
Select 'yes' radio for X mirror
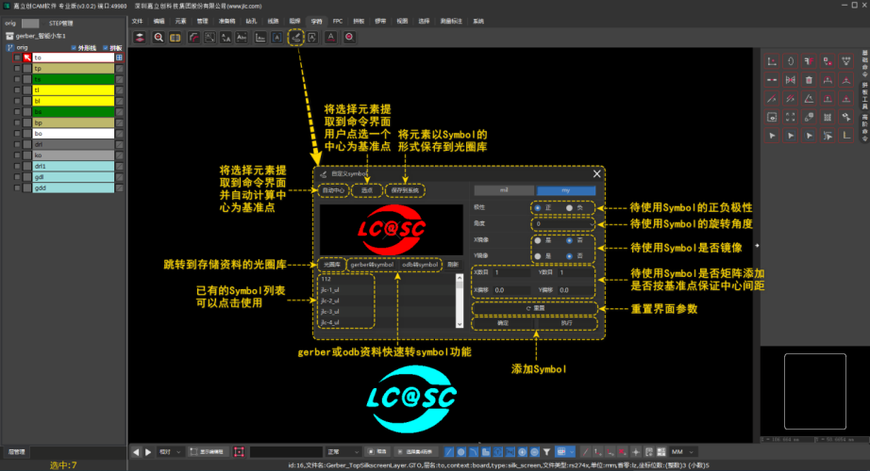pyautogui.click(x=538, y=240)
